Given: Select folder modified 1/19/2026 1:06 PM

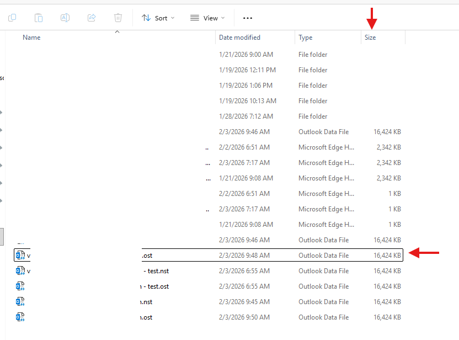Looking at the screenshot, I should (209, 86).
